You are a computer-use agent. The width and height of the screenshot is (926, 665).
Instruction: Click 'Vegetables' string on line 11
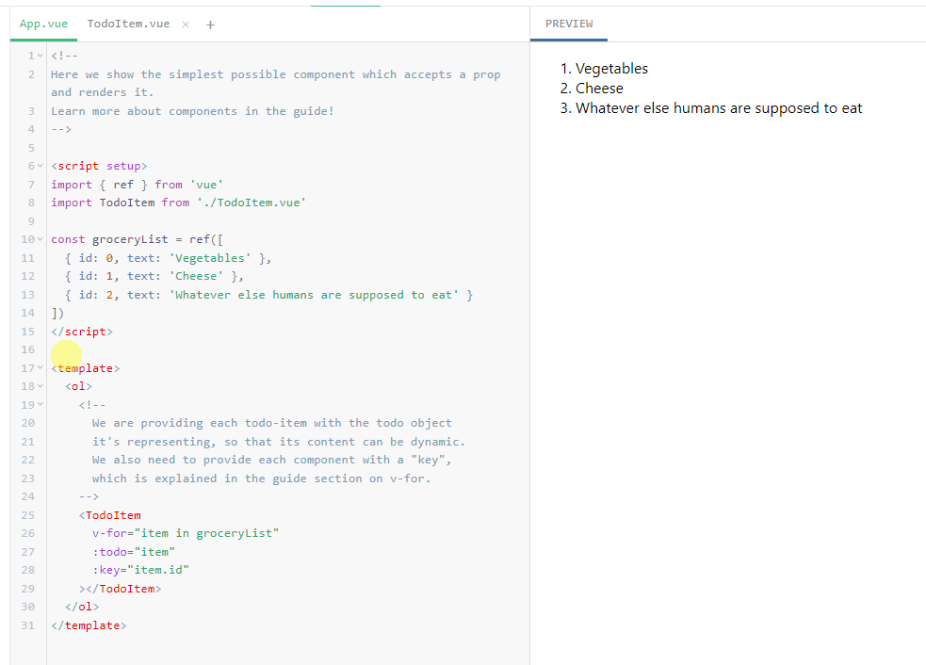(210, 258)
